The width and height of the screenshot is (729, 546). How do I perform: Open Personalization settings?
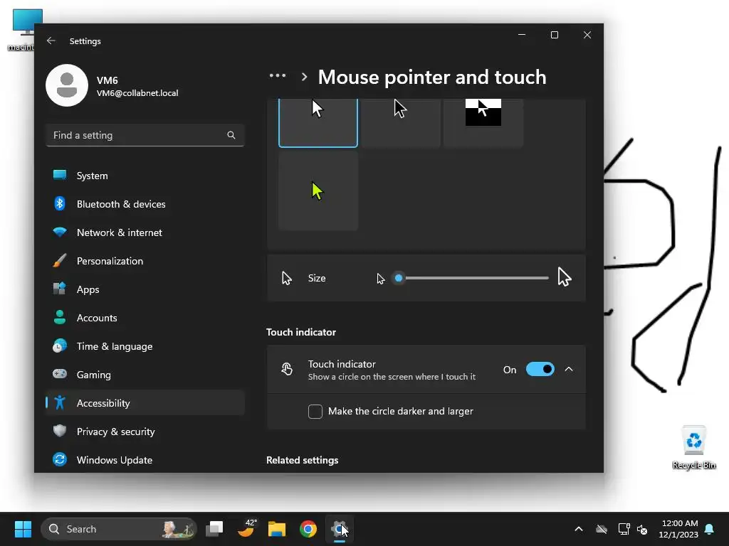click(x=145, y=261)
